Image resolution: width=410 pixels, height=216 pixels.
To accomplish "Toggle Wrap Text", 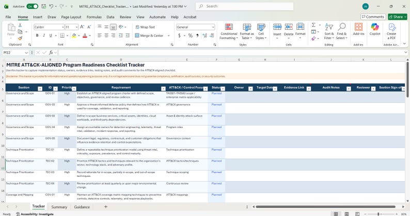I will [145, 27].
